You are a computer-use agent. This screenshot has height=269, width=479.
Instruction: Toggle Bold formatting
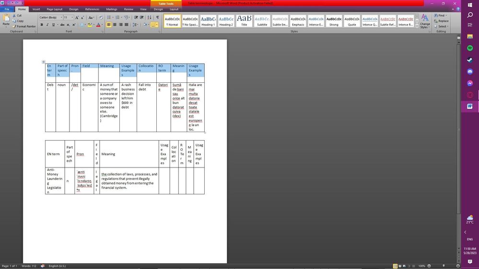(42, 25)
